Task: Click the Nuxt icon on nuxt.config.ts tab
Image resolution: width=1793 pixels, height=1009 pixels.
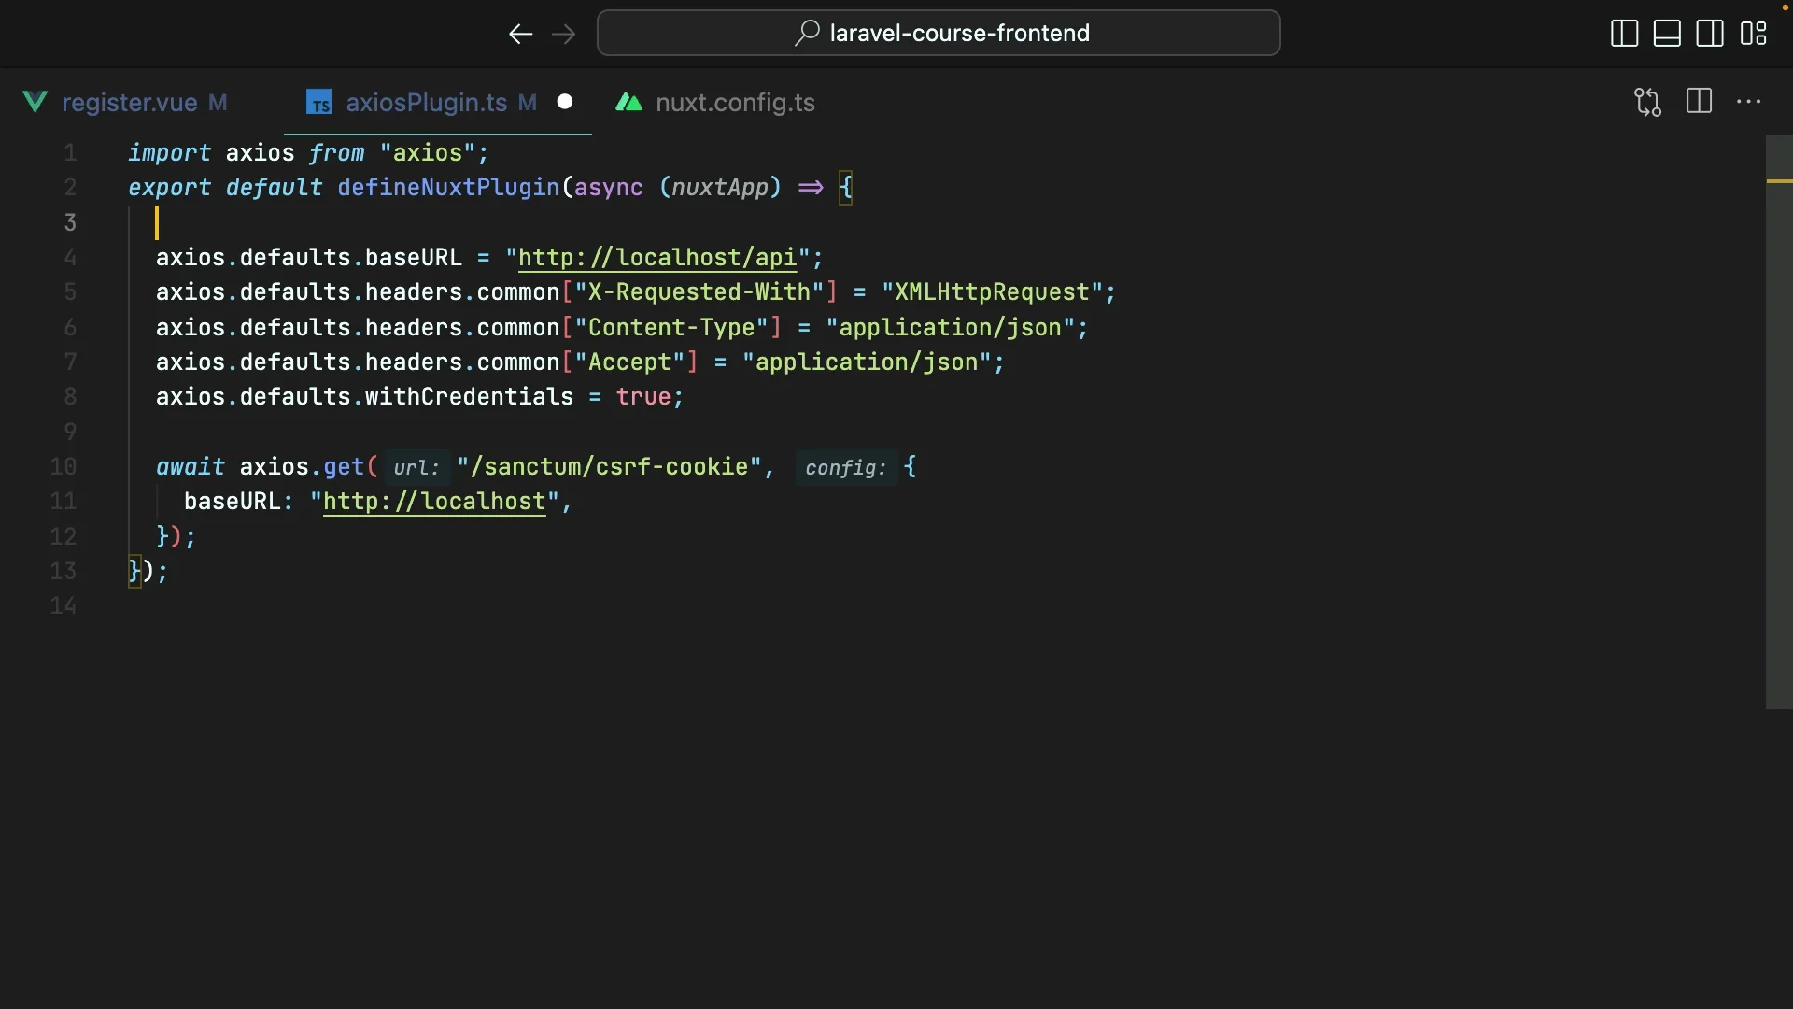Action: coord(628,102)
